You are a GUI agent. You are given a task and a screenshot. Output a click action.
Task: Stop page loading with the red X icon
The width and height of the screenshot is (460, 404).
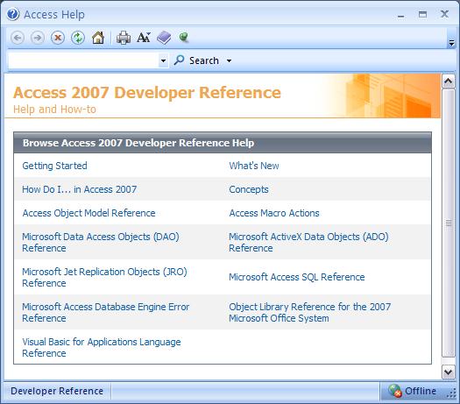(x=58, y=38)
